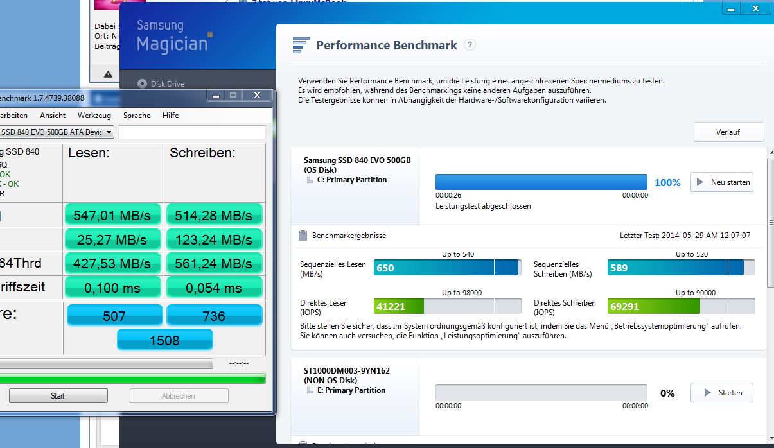The width and height of the screenshot is (774, 448).
Task: Click the Direktes Schreiben 69291 IOPS bar
Action: point(682,306)
